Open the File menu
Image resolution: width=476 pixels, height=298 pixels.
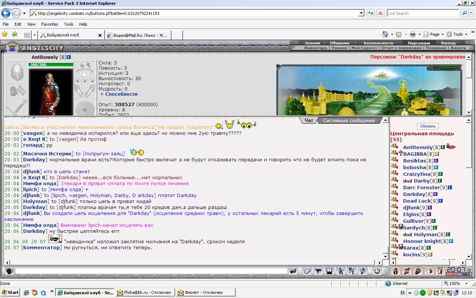[6, 24]
